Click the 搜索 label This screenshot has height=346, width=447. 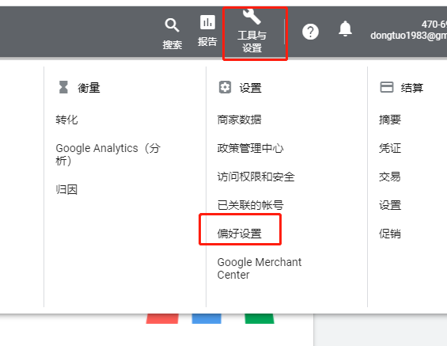pos(172,45)
